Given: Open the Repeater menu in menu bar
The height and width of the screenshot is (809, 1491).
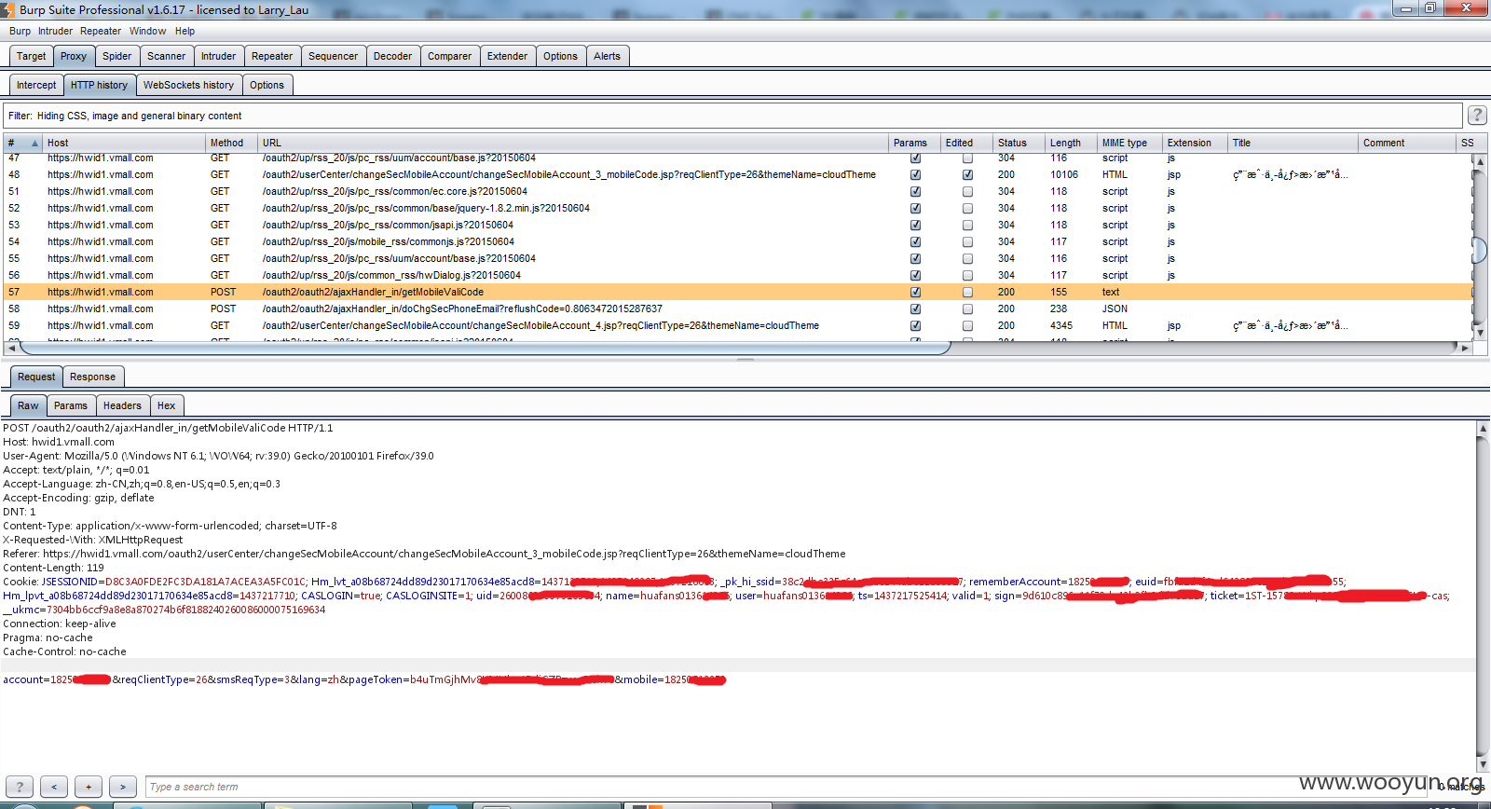Looking at the screenshot, I should click(x=101, y=31).
